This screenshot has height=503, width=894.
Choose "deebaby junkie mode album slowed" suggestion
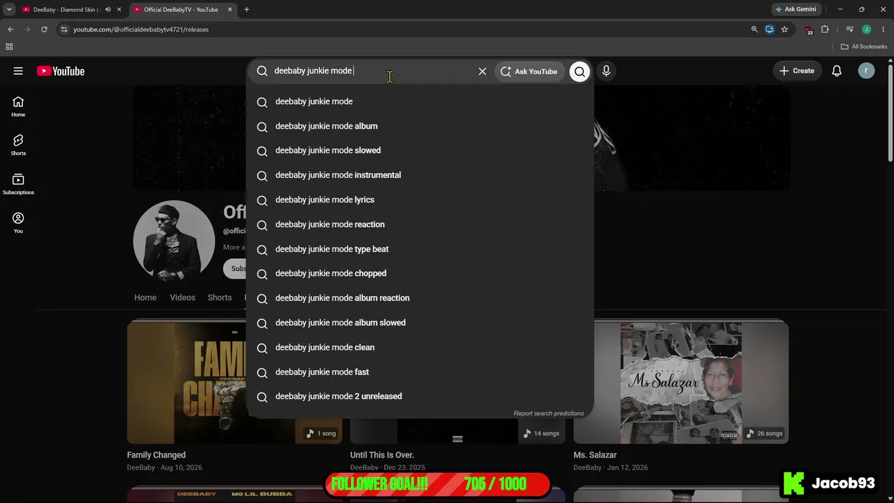coord(420,323)
